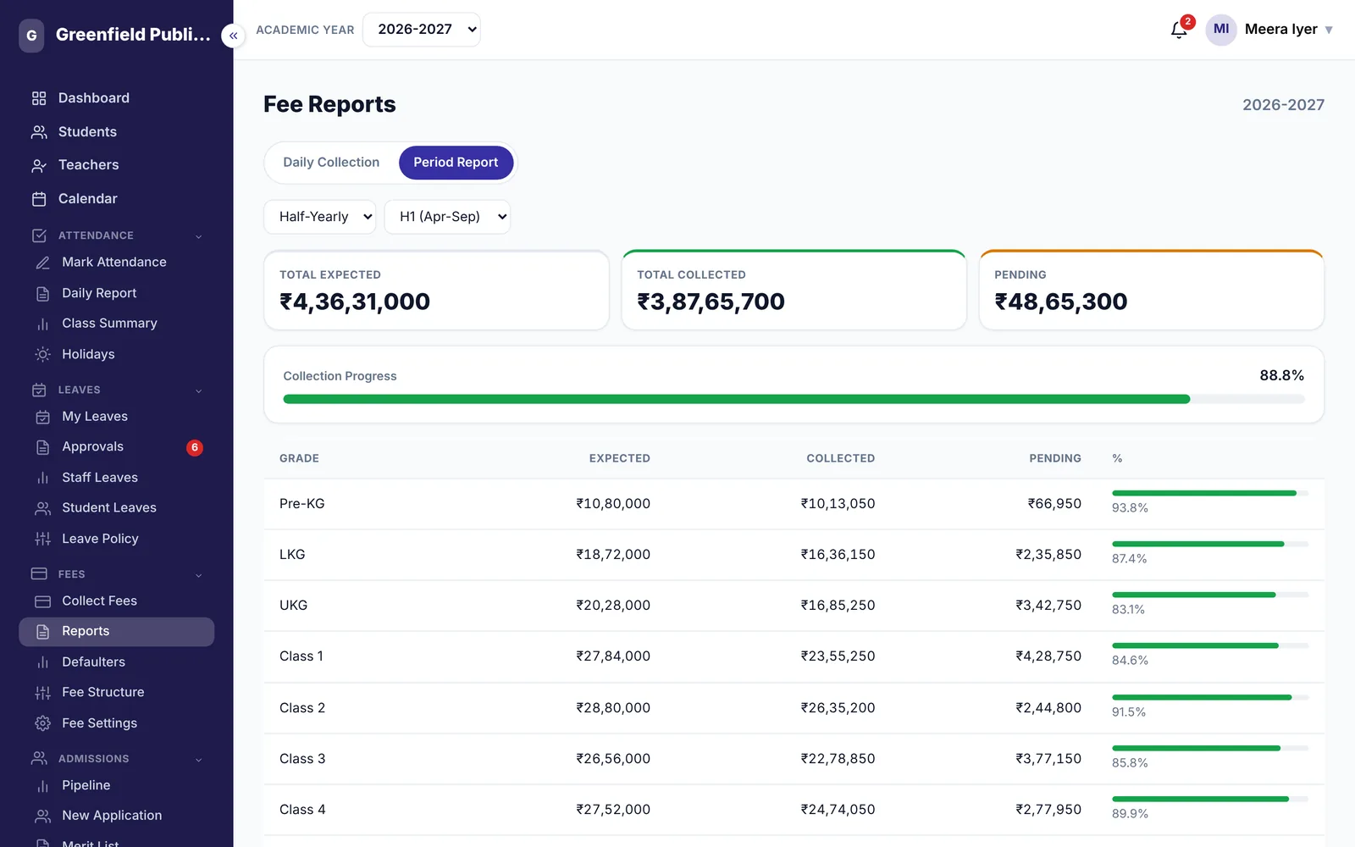
Task: Switch to Daily Collection tab
Action: (x=331, y=163)
